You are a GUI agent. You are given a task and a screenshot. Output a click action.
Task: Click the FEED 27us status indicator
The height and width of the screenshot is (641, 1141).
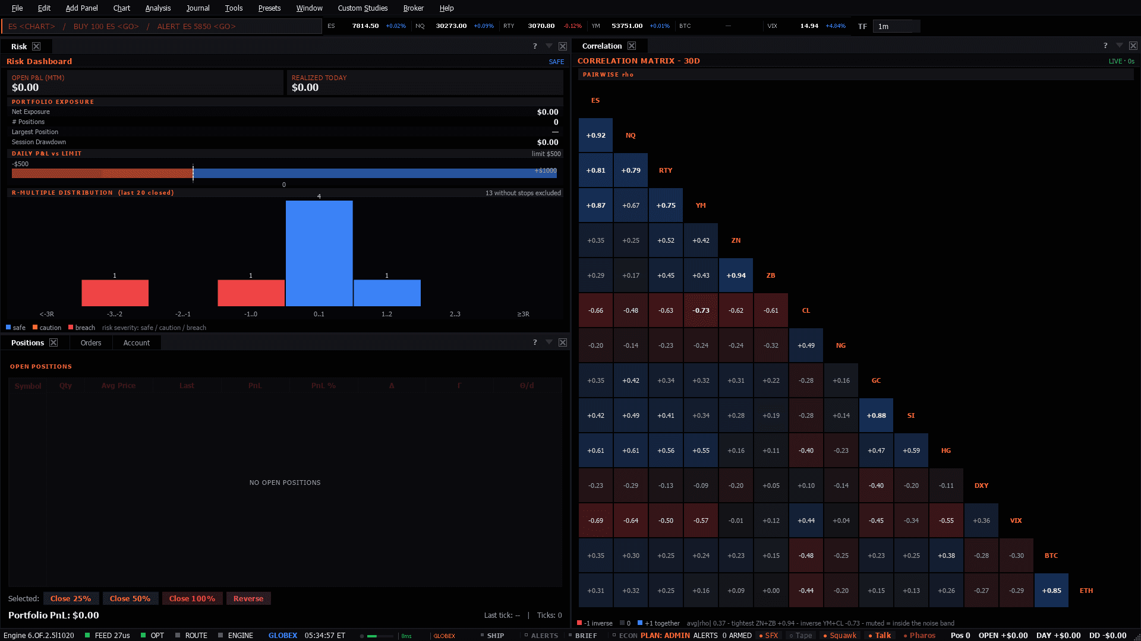107,635
